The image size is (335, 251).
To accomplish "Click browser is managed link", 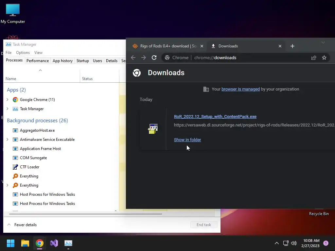I will (x=240, y=89).
